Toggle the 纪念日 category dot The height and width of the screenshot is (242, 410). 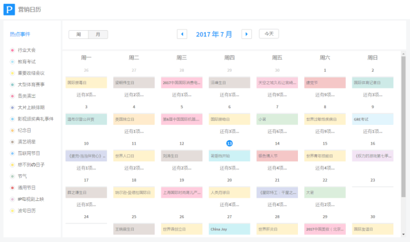(x=12, y=131)
